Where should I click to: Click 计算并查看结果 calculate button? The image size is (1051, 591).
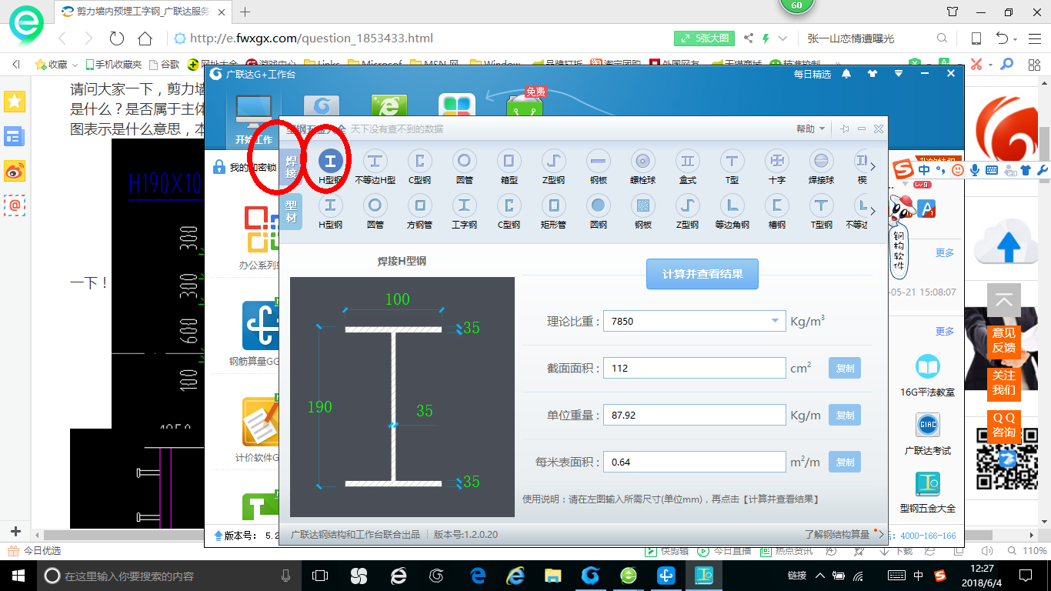coord(702,274)
